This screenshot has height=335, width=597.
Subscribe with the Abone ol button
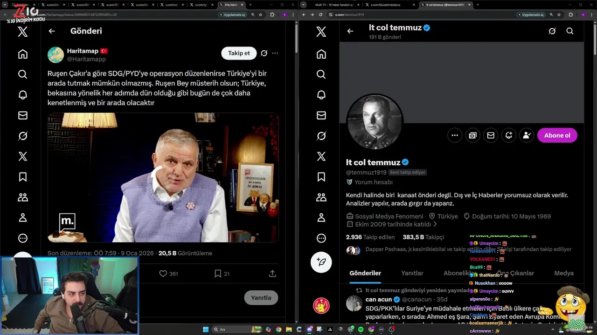[557, 135]
